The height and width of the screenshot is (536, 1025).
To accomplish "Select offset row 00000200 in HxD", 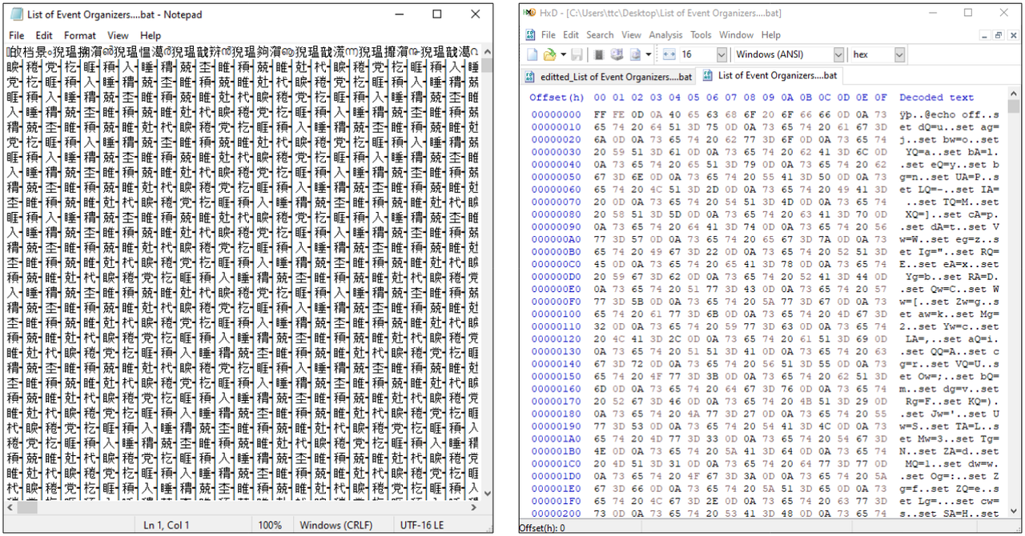I will coord(557,514).
